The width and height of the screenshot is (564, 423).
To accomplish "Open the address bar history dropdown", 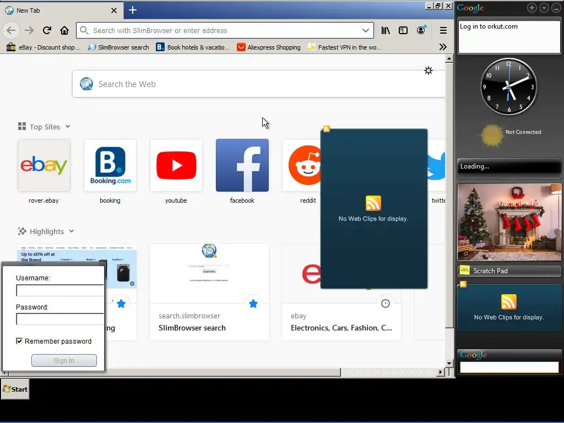I will 366,31.
